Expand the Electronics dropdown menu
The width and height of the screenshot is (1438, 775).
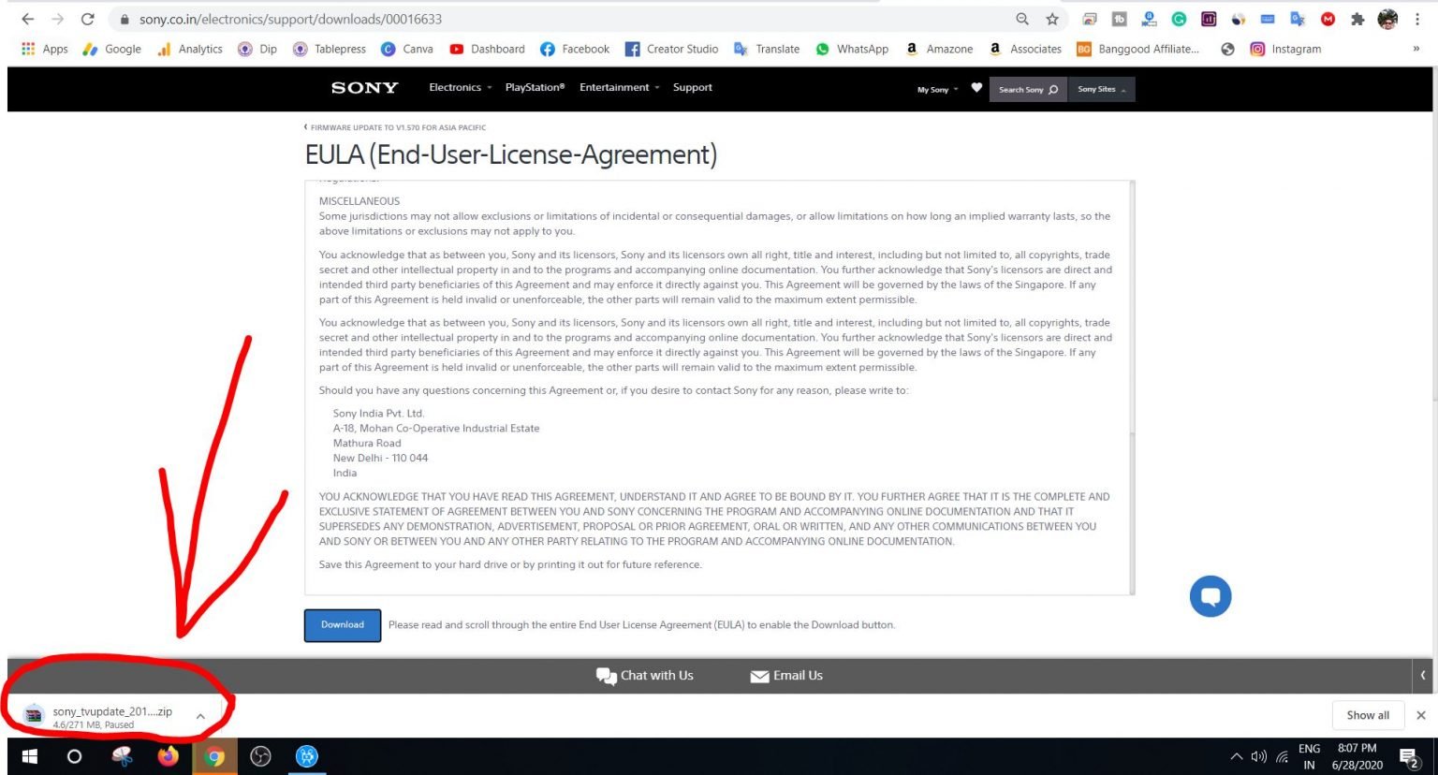[x=460, y=88]
